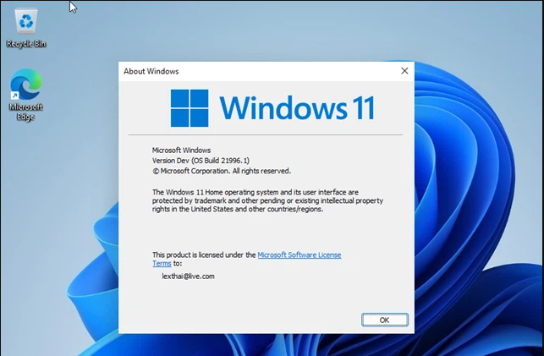Select the Recycle Bin desktop icon
The image size is (544, 356).
pos(25,21)
